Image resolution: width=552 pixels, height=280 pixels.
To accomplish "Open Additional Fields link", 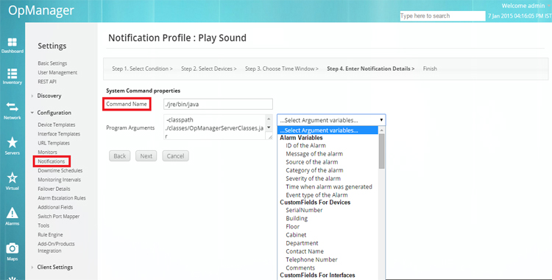I will (x=55, y=207).
